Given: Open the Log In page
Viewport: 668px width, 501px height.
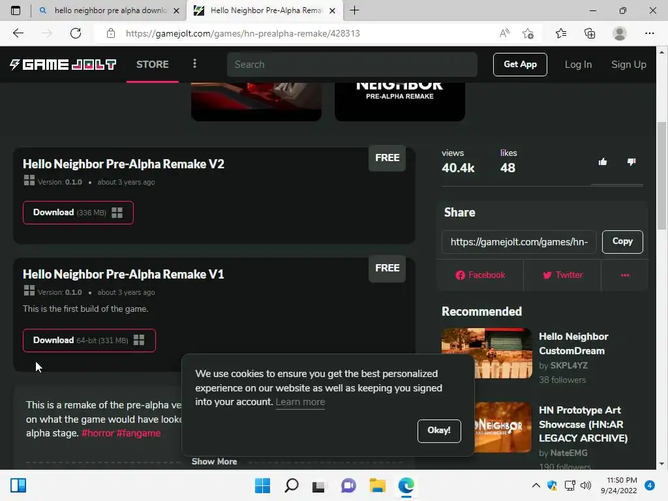Looking at the screenshot, I should pos(578,65).
